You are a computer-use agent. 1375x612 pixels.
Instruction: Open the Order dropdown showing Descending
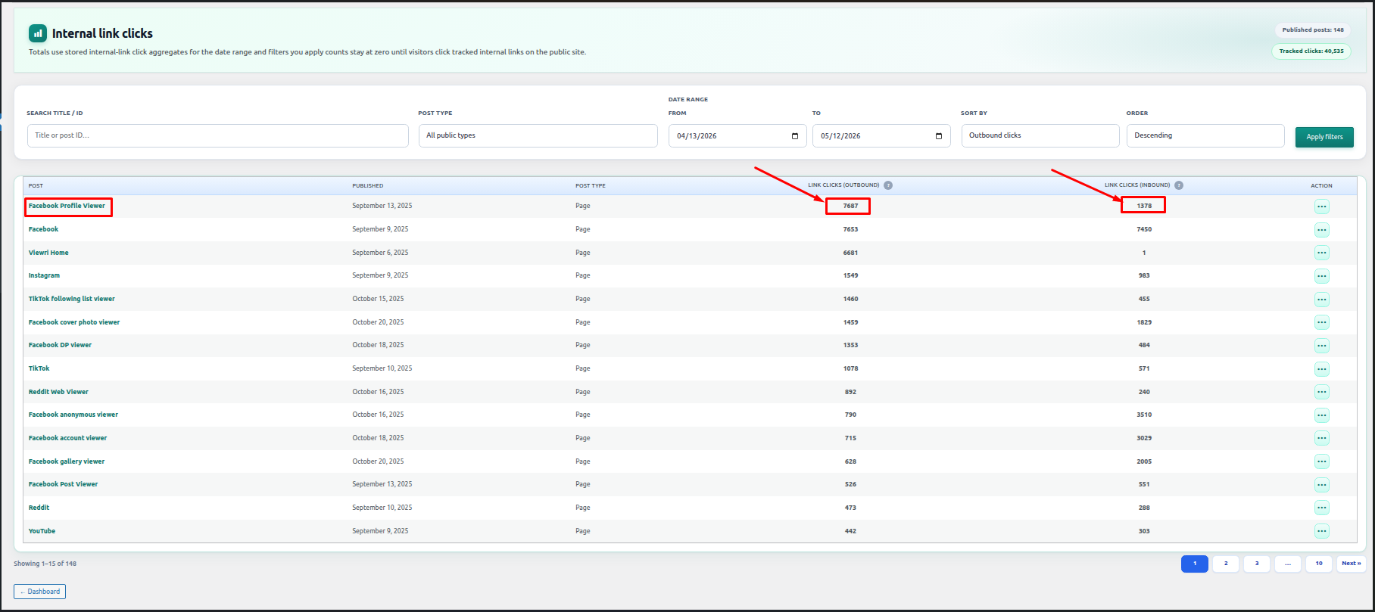pos(1205,135)
